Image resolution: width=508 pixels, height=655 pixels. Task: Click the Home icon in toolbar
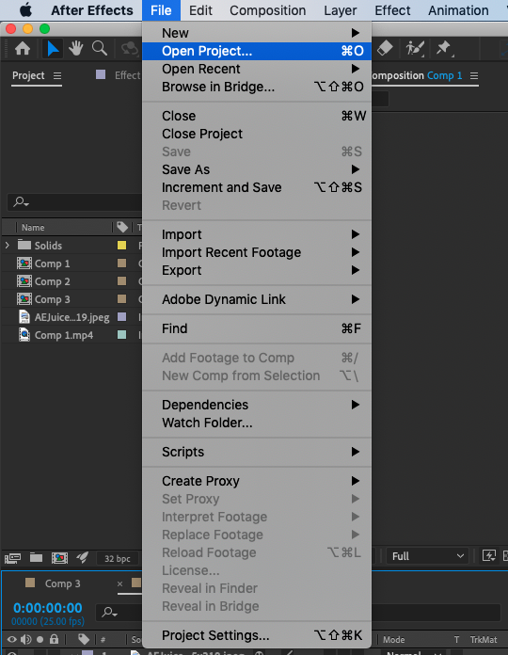tap(23, 49)
